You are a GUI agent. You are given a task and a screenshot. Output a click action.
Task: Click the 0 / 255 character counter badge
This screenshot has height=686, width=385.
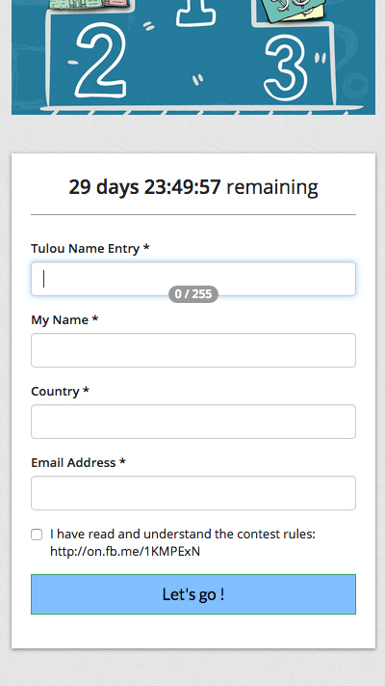pyautogui.click(x=193, y=294)
